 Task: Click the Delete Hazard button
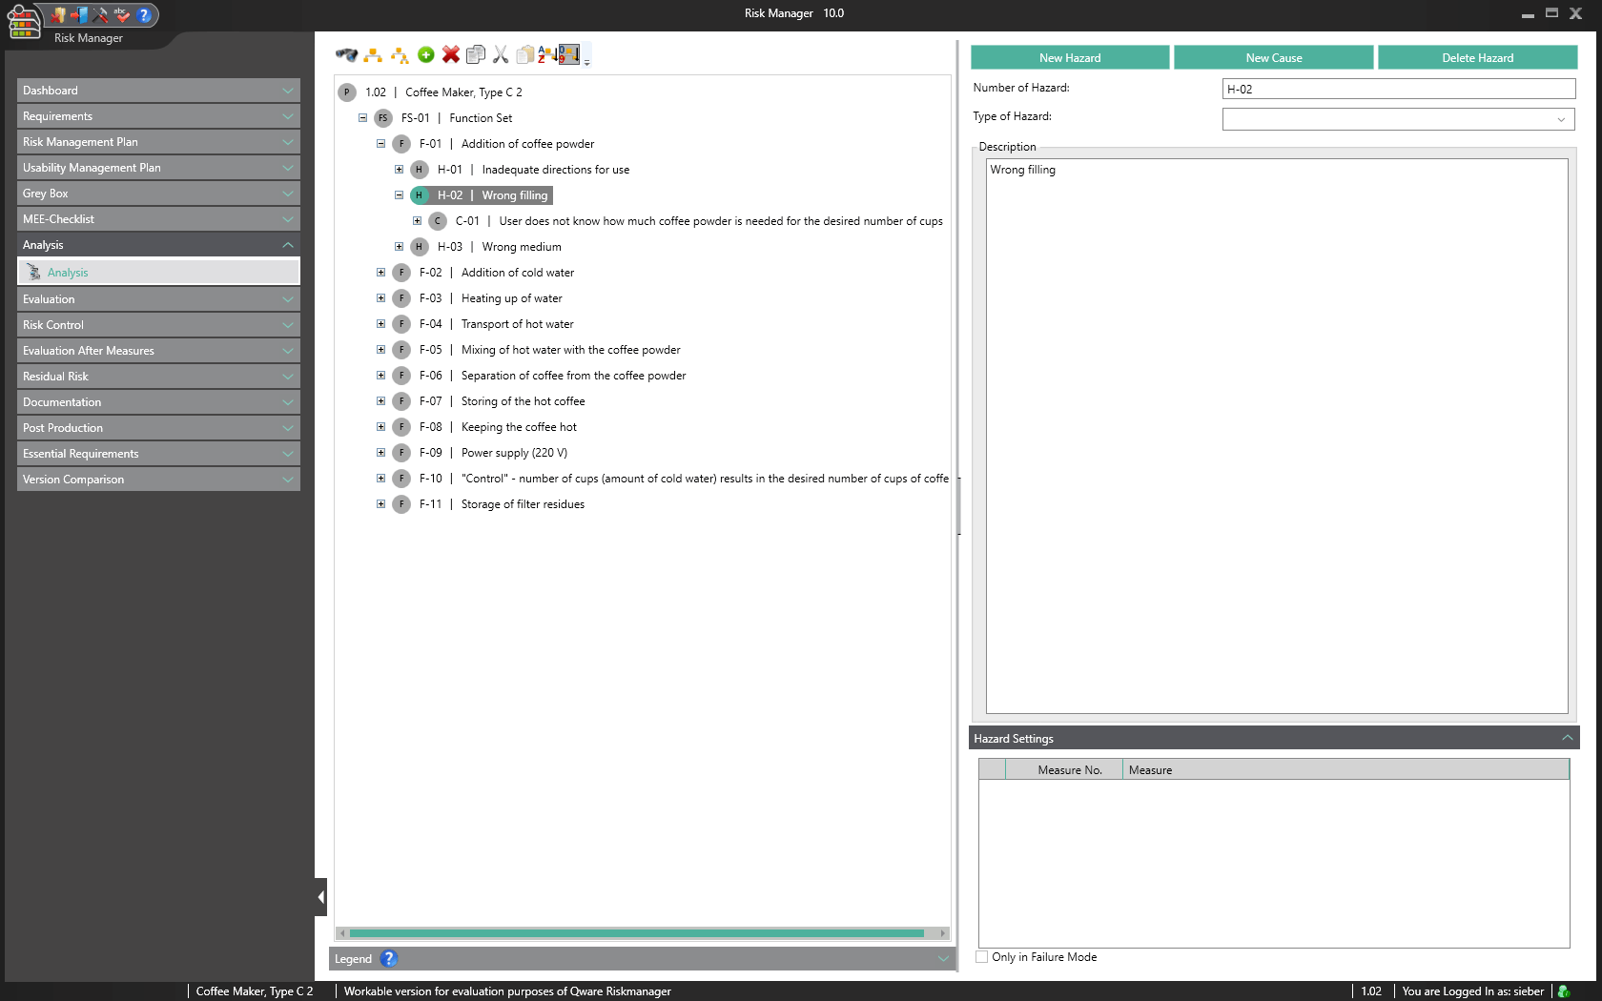pyautogui.click(x=1476, y=58)
